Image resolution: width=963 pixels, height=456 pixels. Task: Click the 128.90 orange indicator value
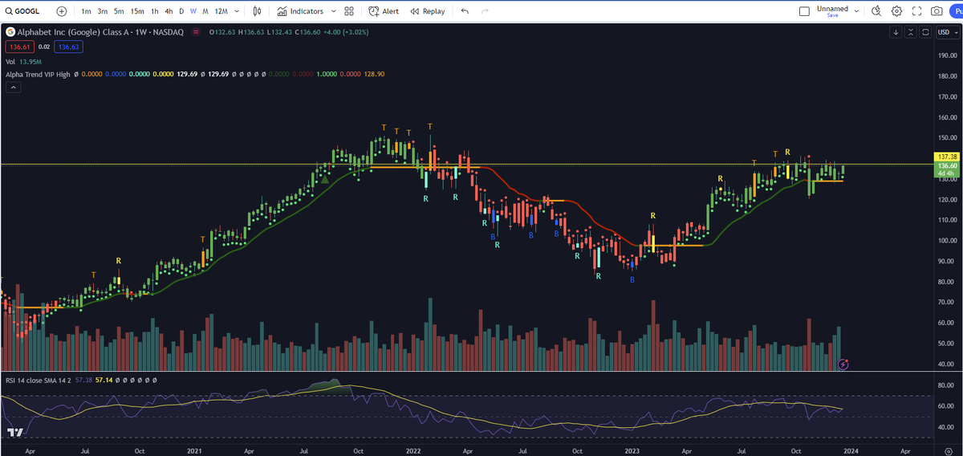coord(375,74)
